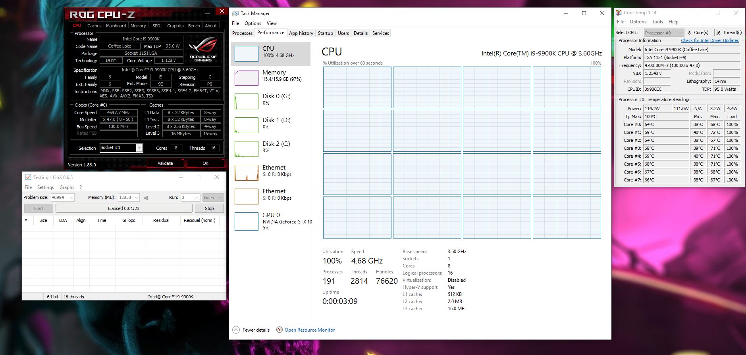Image resolution: width=746 pixels, height=355 pixels.
Task: Stop the LinX stress test
Action: pos(209,208)
